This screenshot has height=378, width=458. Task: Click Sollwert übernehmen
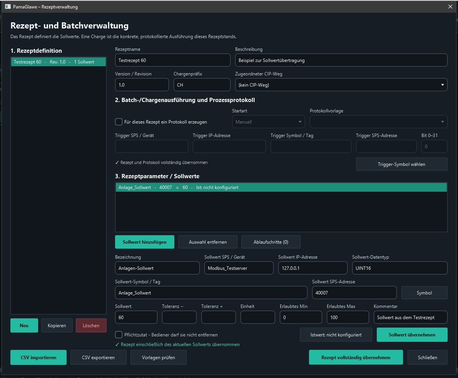point(412,335)
